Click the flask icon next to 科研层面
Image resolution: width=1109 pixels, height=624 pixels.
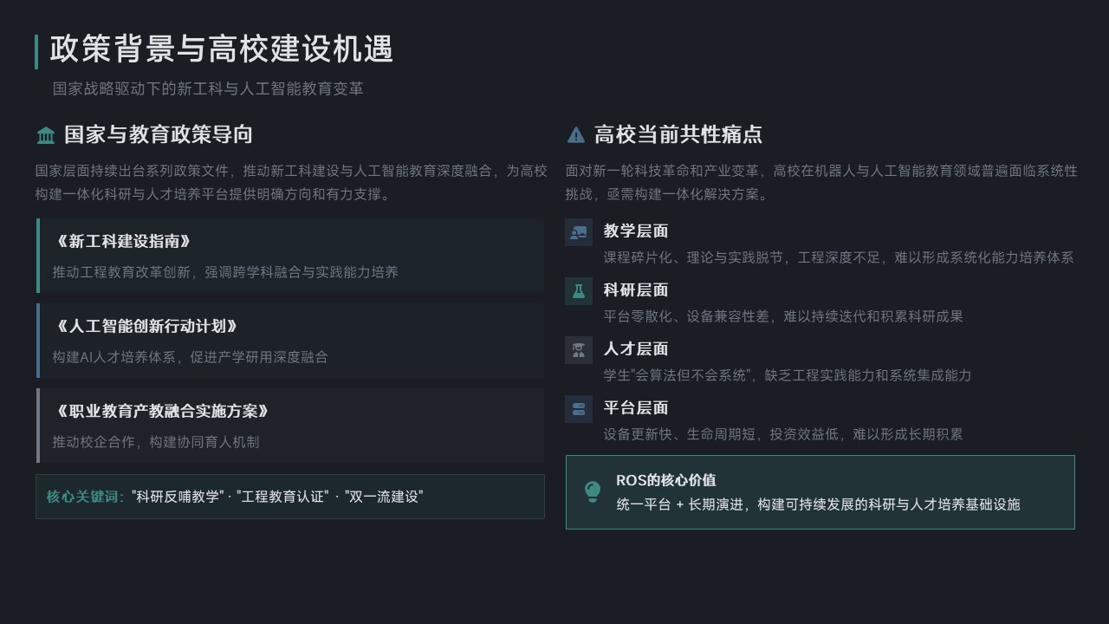click(579, 291)
